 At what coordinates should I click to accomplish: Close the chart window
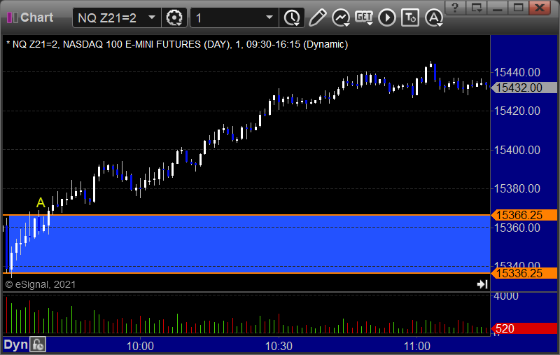coord(540,8)
